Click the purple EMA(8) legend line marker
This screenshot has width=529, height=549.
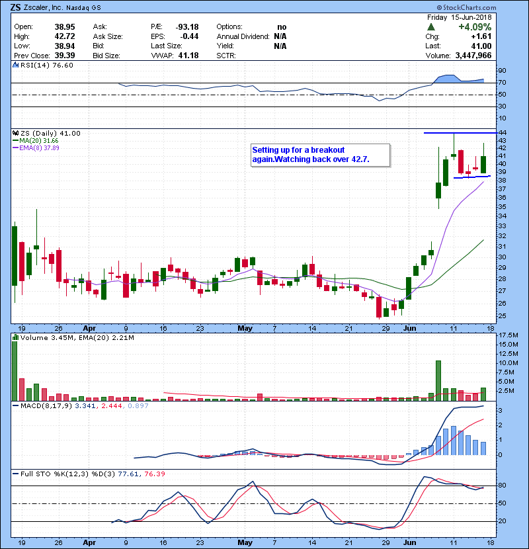pyautogui.click(x=15, y=148)
